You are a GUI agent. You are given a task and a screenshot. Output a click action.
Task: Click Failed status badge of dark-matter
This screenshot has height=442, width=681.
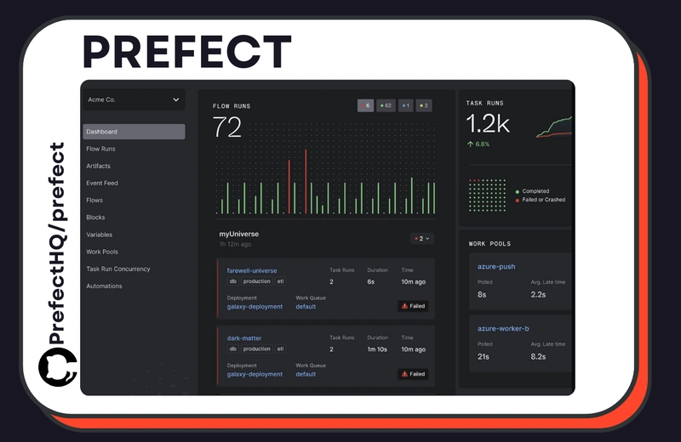[x=413, y=374]
